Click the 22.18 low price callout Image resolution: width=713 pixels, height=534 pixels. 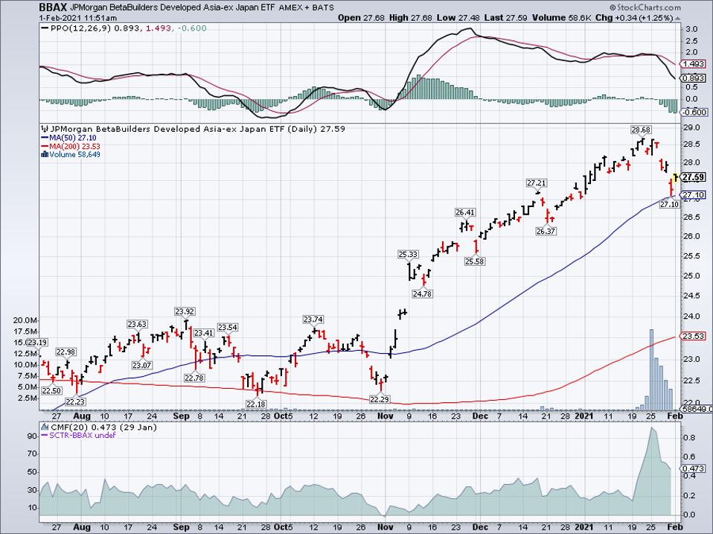256,404
